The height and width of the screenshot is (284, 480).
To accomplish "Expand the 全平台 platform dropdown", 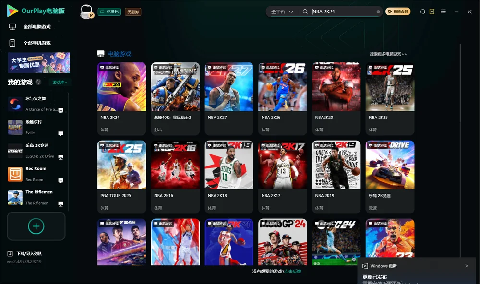I will (282, 12).
